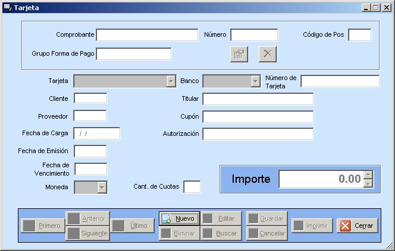Click the Buscar button

pos(221,233)
